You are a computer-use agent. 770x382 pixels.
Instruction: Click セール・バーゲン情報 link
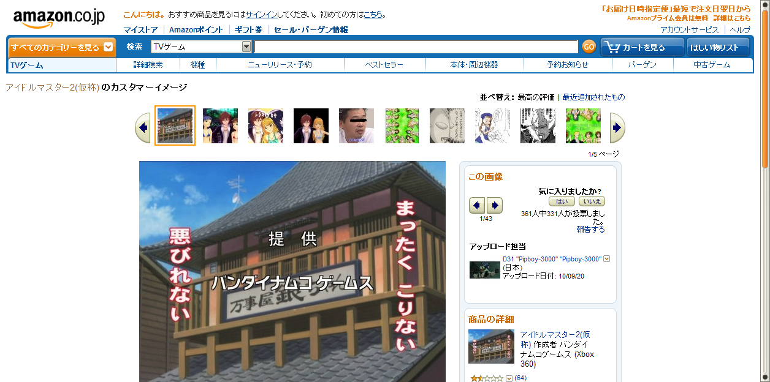(311, 29)
